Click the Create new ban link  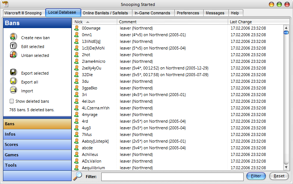(35, 38)
